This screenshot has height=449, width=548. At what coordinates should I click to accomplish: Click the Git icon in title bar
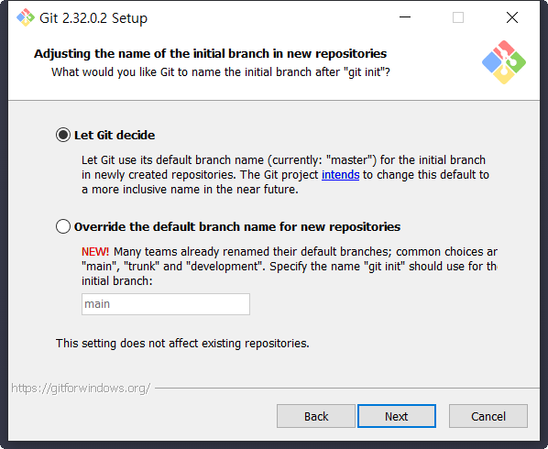26,17
